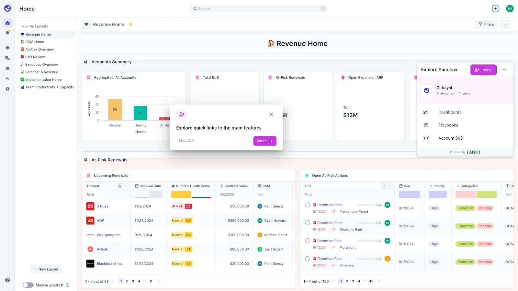This screenshot has height=291, width=518.
Task: Sort by Renewal Date column header
Action: pos(148,186)
